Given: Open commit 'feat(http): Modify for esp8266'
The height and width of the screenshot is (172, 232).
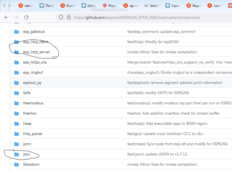Looking at the screenshot, I should 153,42.
